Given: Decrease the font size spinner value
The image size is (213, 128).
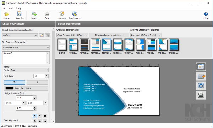Looking at the screenshot, I should click(x=47, y=77).
